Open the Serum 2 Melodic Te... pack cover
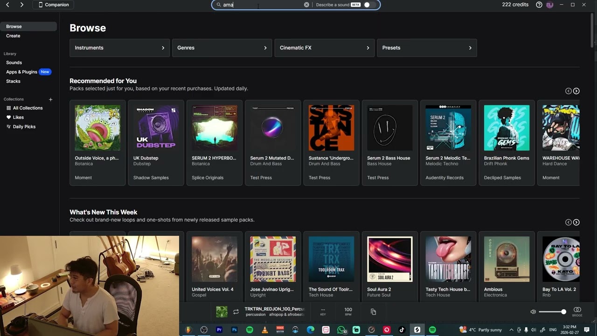This screenshot has width=597, height=336. click(x=448, y=128)
